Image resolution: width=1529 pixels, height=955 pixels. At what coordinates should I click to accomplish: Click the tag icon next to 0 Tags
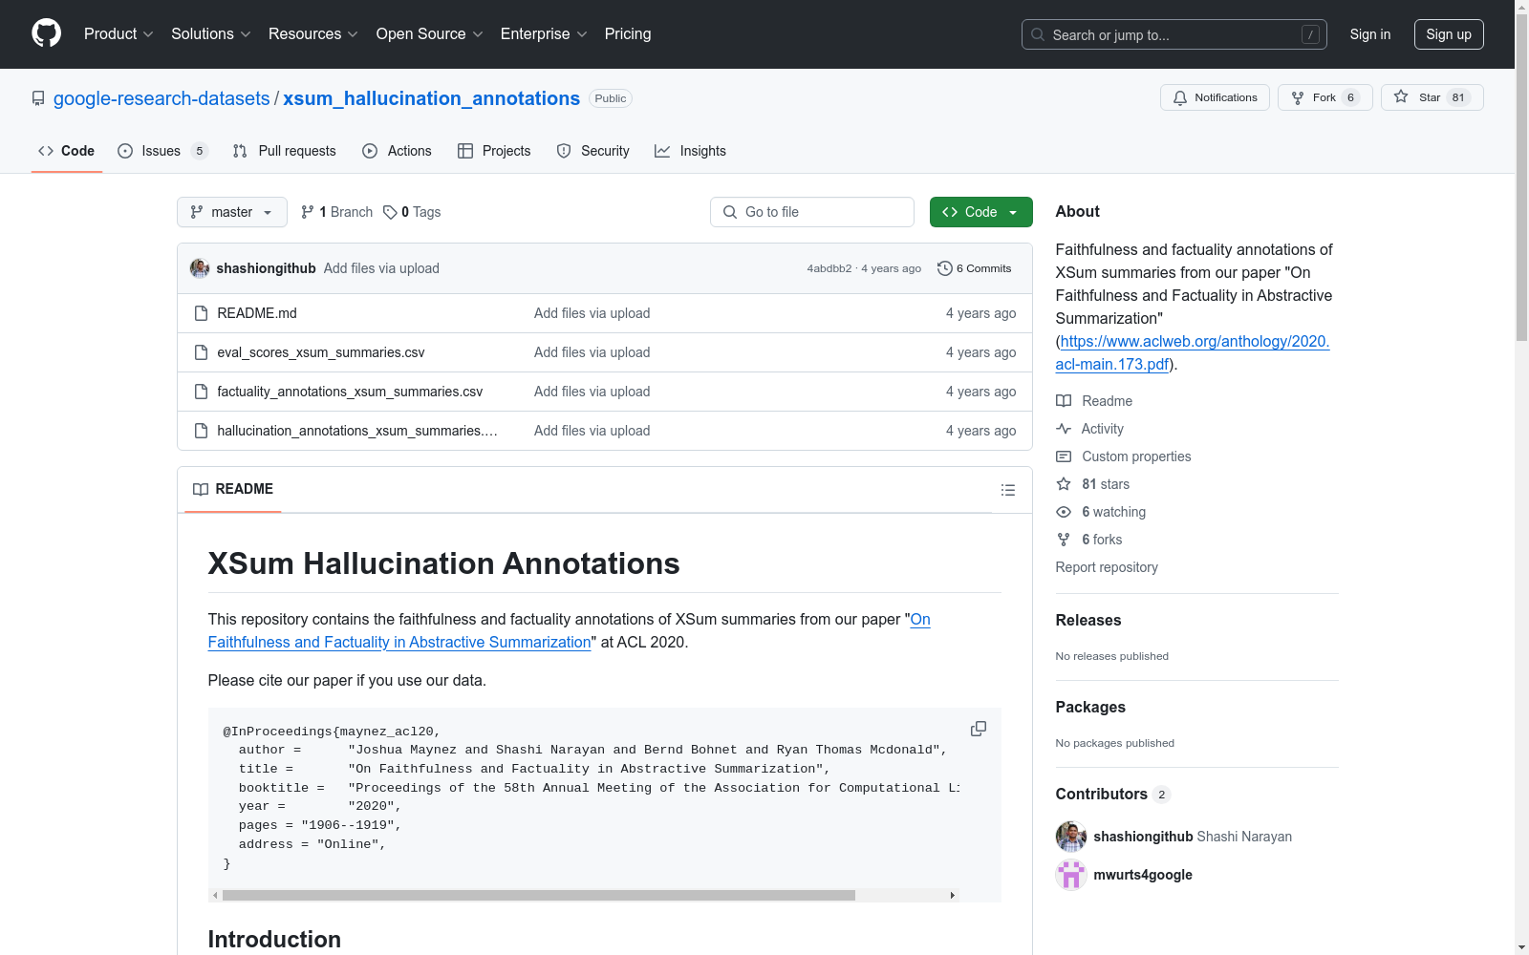click(390, 212)
